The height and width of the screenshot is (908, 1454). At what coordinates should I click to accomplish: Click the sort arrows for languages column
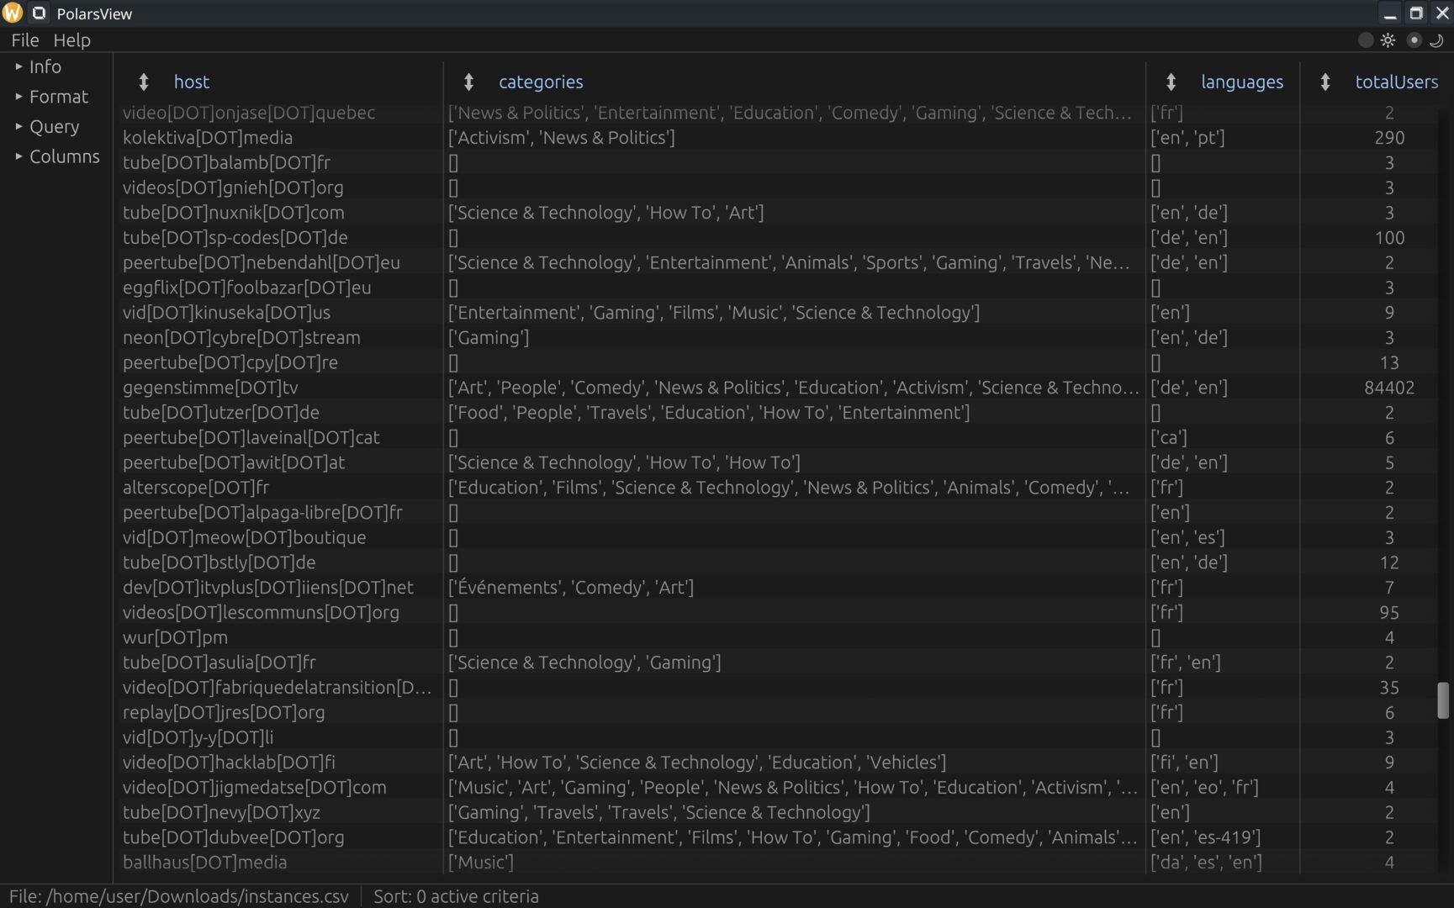click(x=1171, y=82)
